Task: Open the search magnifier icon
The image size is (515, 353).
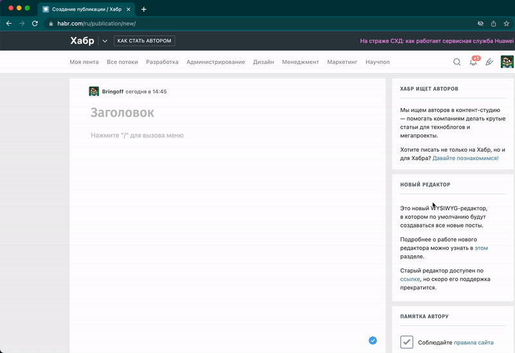Action: tap(457, 62)
